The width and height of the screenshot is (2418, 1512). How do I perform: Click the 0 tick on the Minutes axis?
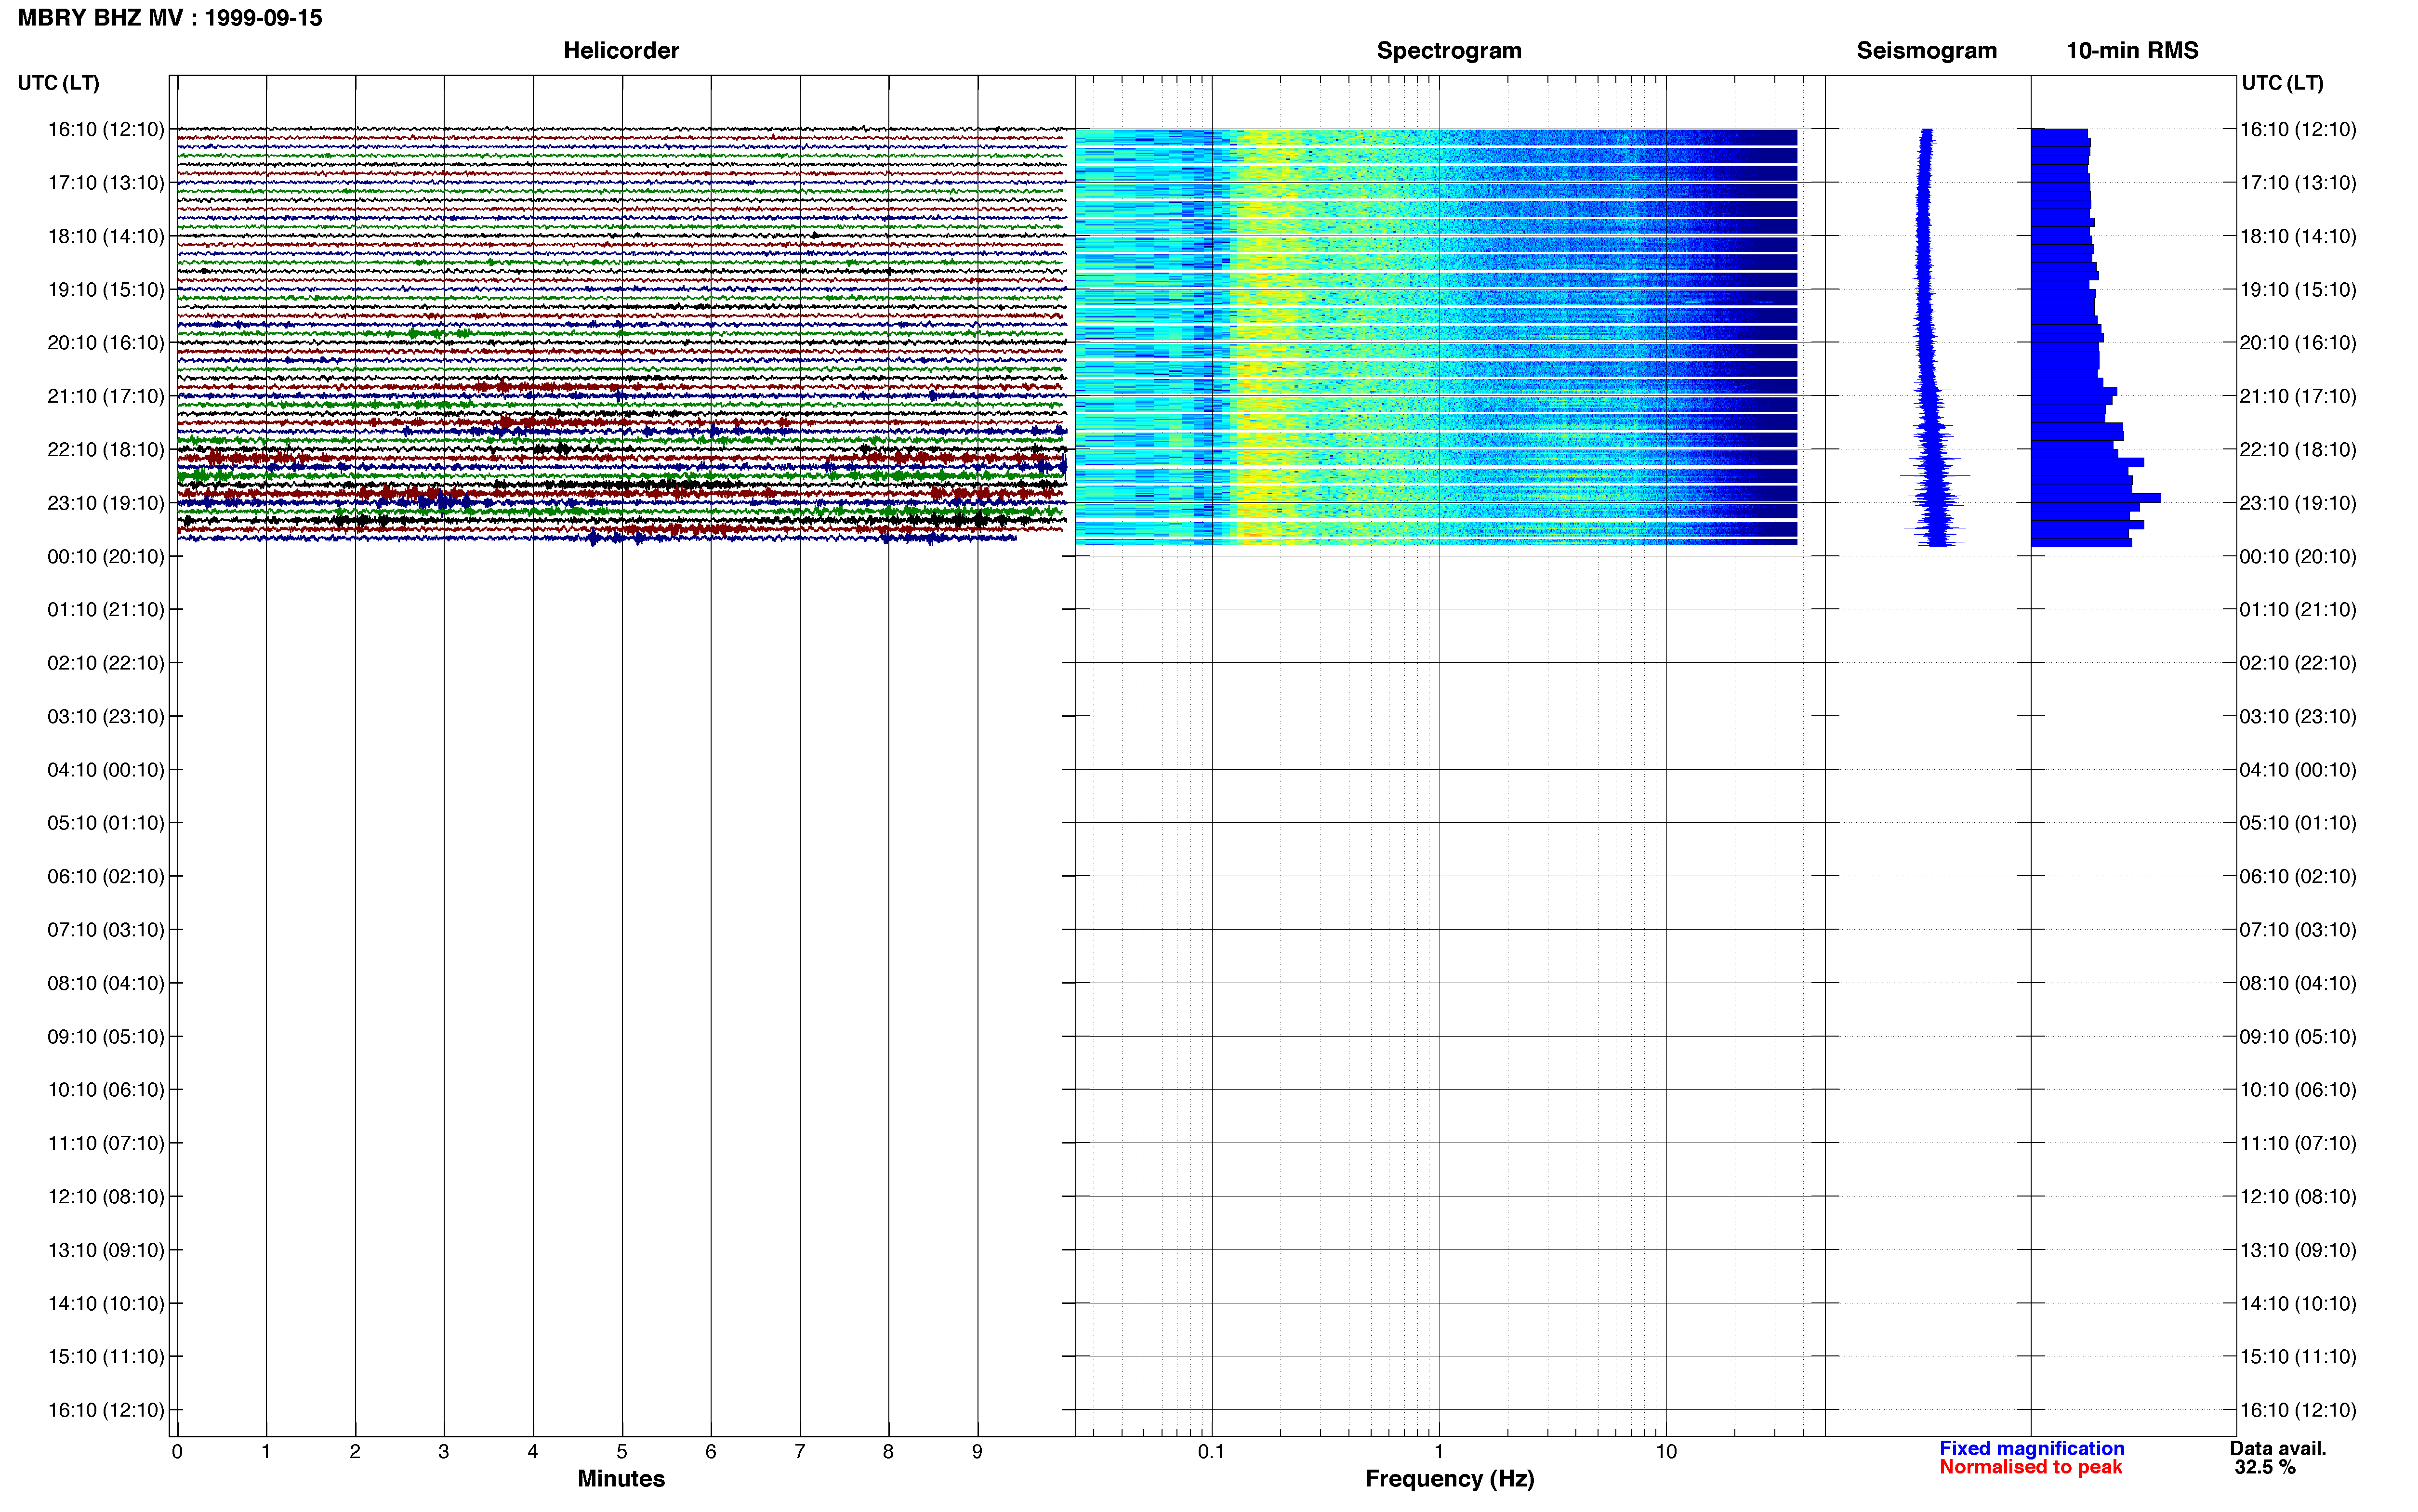tap(177, 1451)
